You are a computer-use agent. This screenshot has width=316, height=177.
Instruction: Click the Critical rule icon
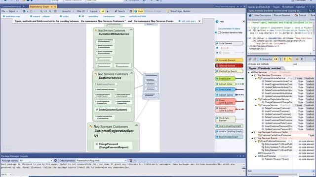(x=296, y=15)
